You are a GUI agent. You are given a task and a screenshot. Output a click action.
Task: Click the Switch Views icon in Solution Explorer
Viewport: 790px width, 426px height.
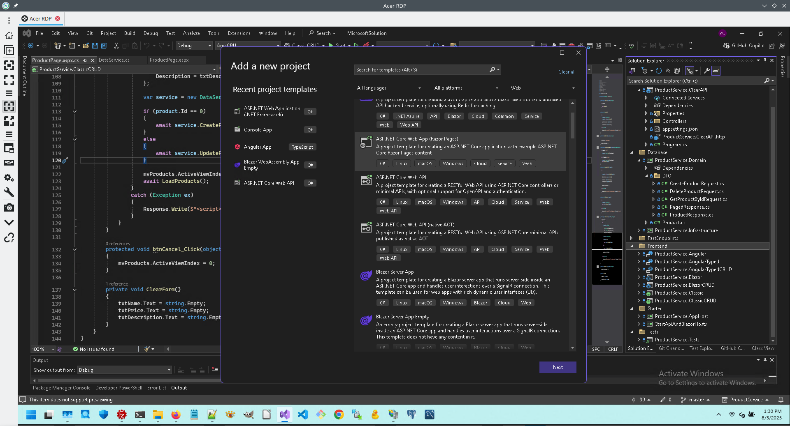[x=632, y=71]
